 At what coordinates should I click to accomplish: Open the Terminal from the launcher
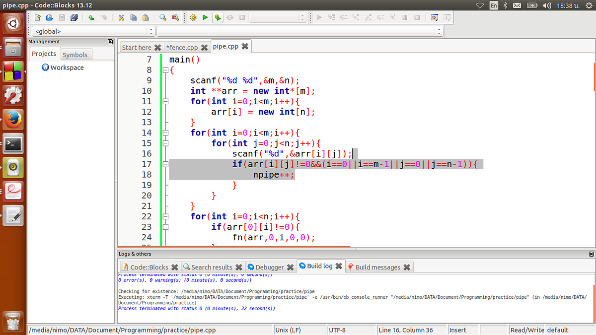(13, 144)
